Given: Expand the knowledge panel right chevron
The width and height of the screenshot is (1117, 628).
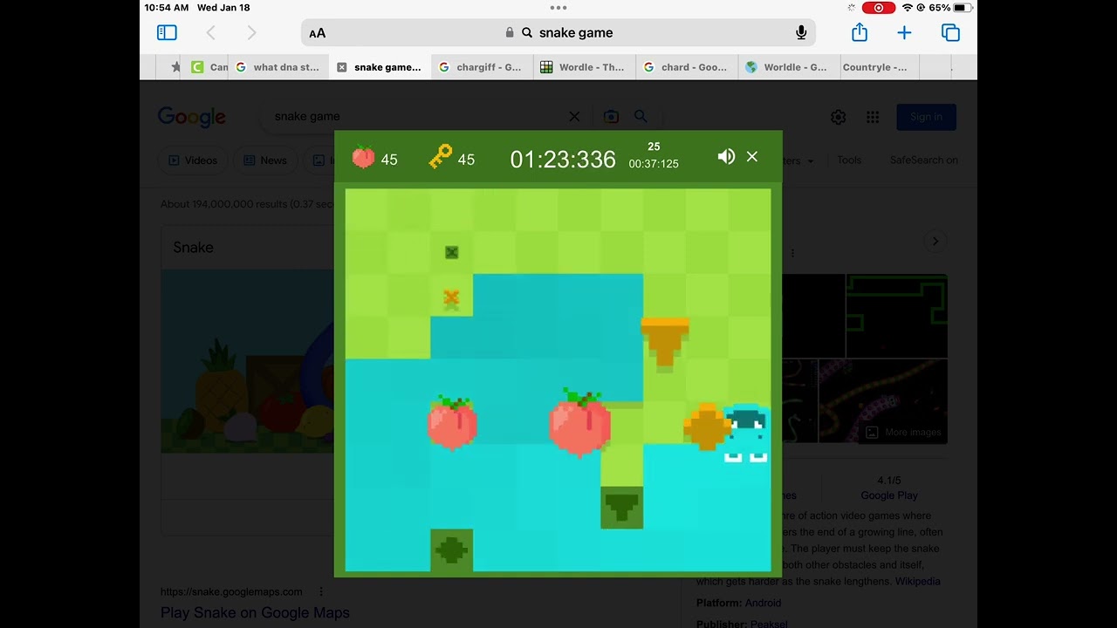Looking at the screenshot, I should [x=935, y=241].
